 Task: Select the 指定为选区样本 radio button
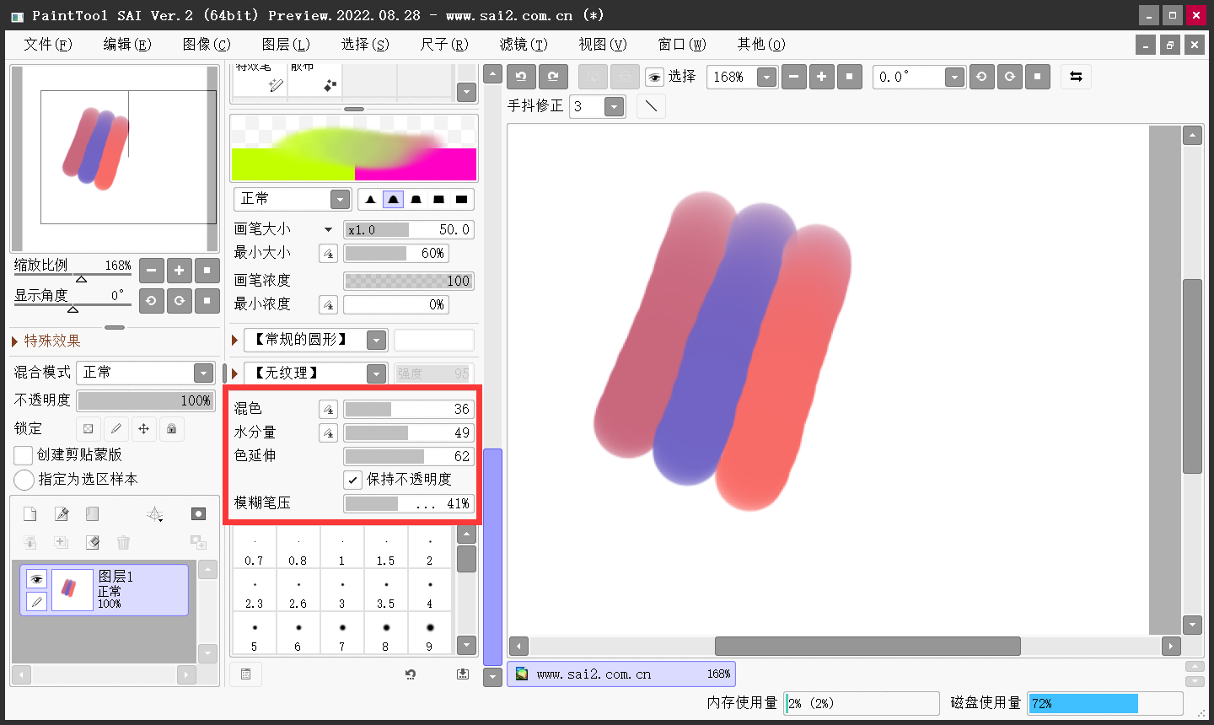tap(24, 480)
